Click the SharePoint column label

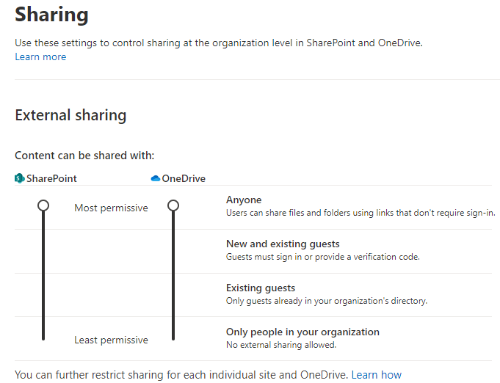click(51, 178)
